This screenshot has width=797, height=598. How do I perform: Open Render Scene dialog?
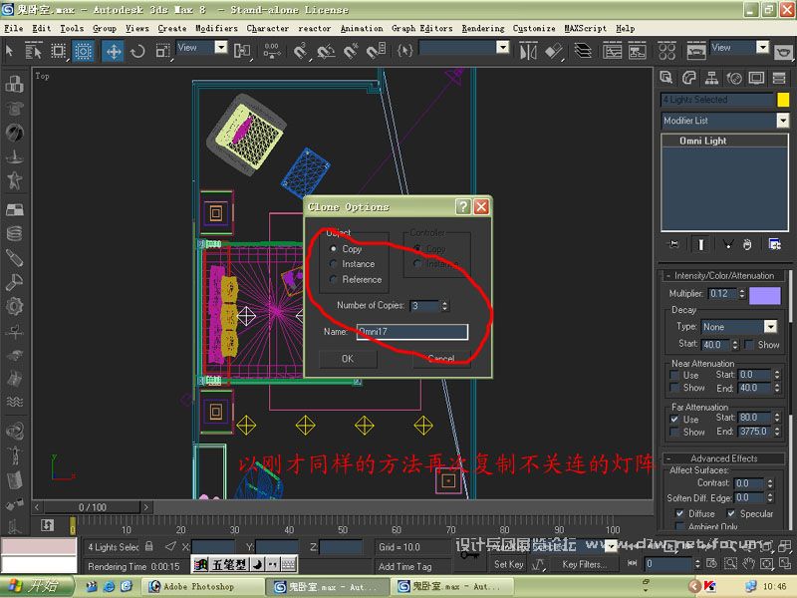[x=696, y=52]
